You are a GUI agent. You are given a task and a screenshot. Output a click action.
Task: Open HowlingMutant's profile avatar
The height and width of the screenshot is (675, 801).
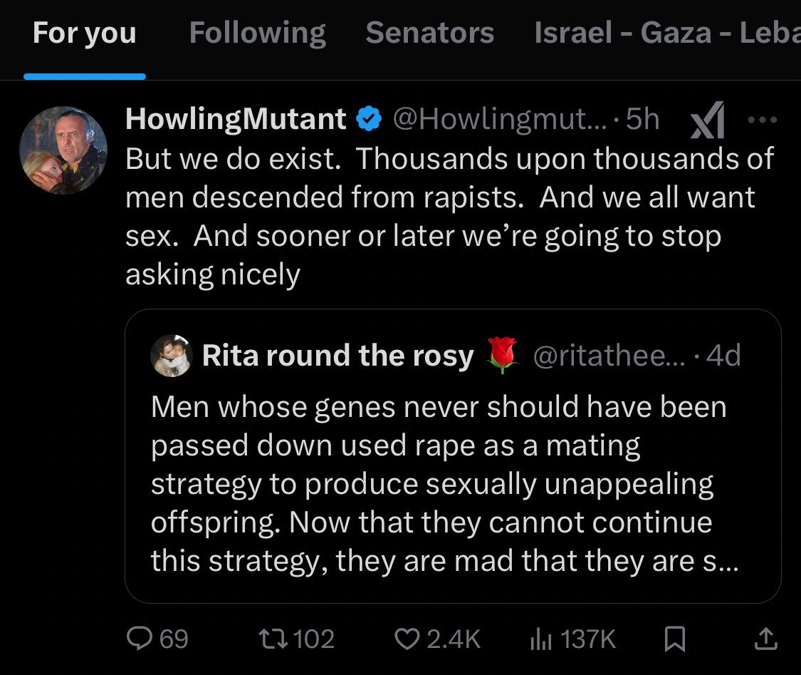coord(63,150)
